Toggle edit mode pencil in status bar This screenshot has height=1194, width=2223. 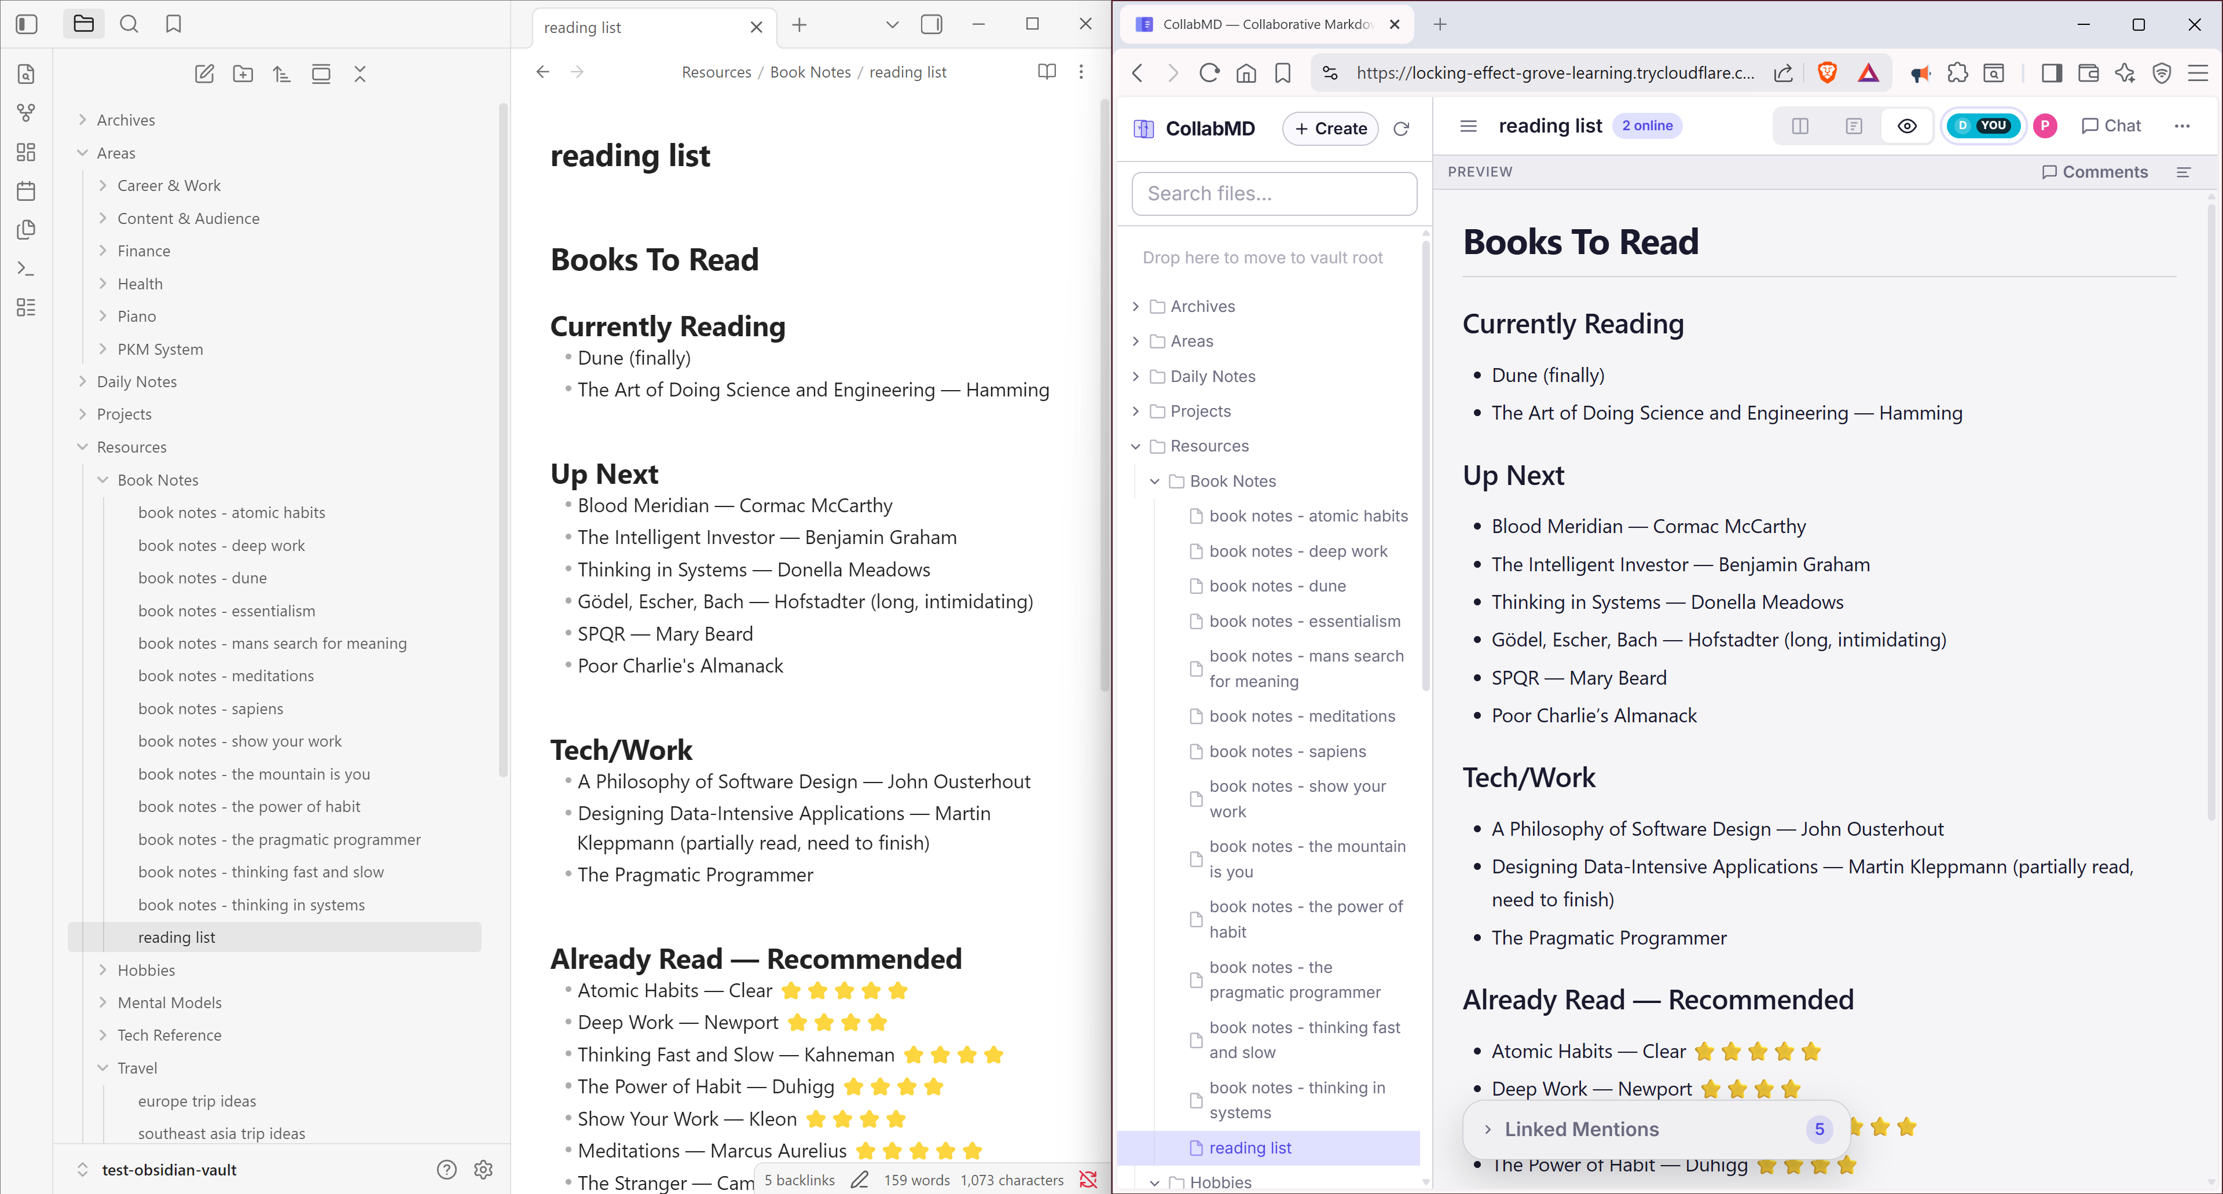[x=860, y=1180]
